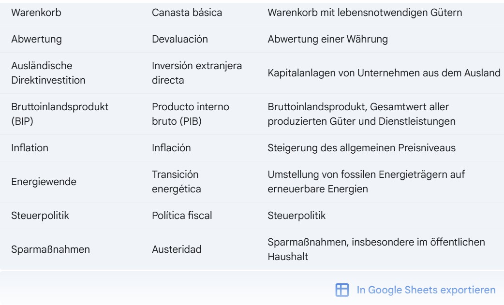This screenshot has height=305, width=504.
Task: Click 'Inversión extranjera directa' cell
Action: click(x=197, y=73)
